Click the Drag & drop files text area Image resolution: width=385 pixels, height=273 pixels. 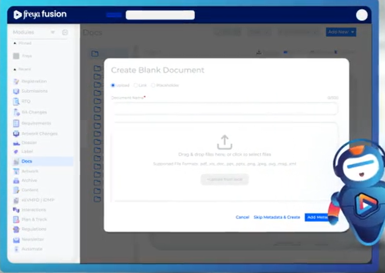225,155
